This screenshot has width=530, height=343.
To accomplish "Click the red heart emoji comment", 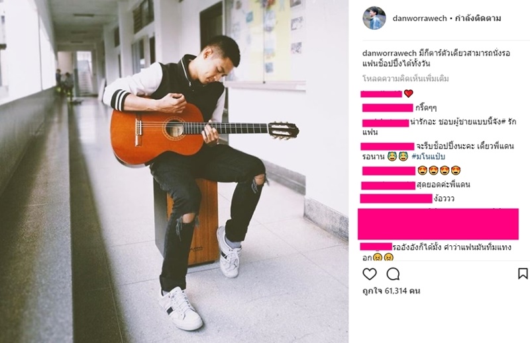I will tap(409, 93).
